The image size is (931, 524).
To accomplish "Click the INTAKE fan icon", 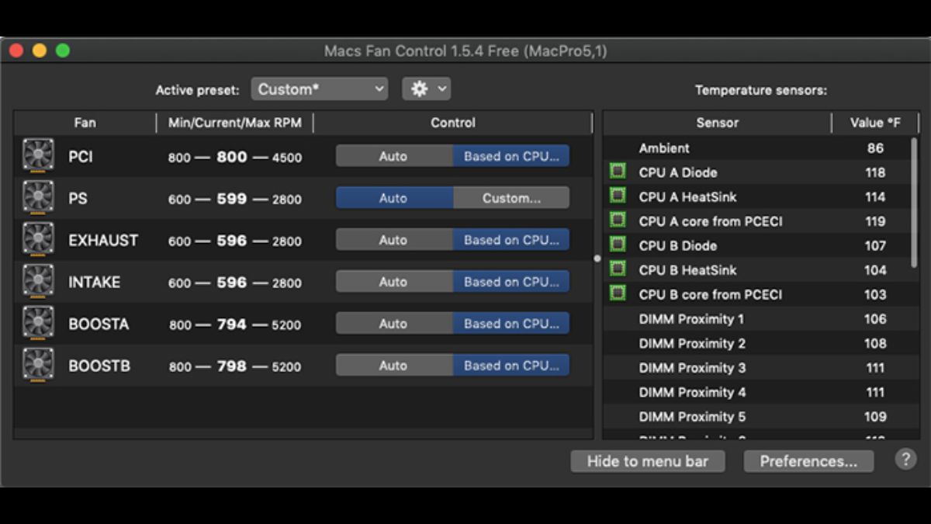I will click(x=38, y=281).
